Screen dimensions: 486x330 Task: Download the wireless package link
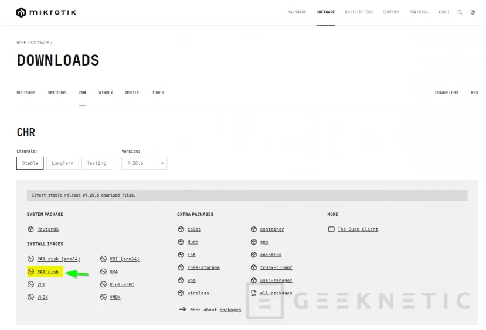tap(198, 293)
